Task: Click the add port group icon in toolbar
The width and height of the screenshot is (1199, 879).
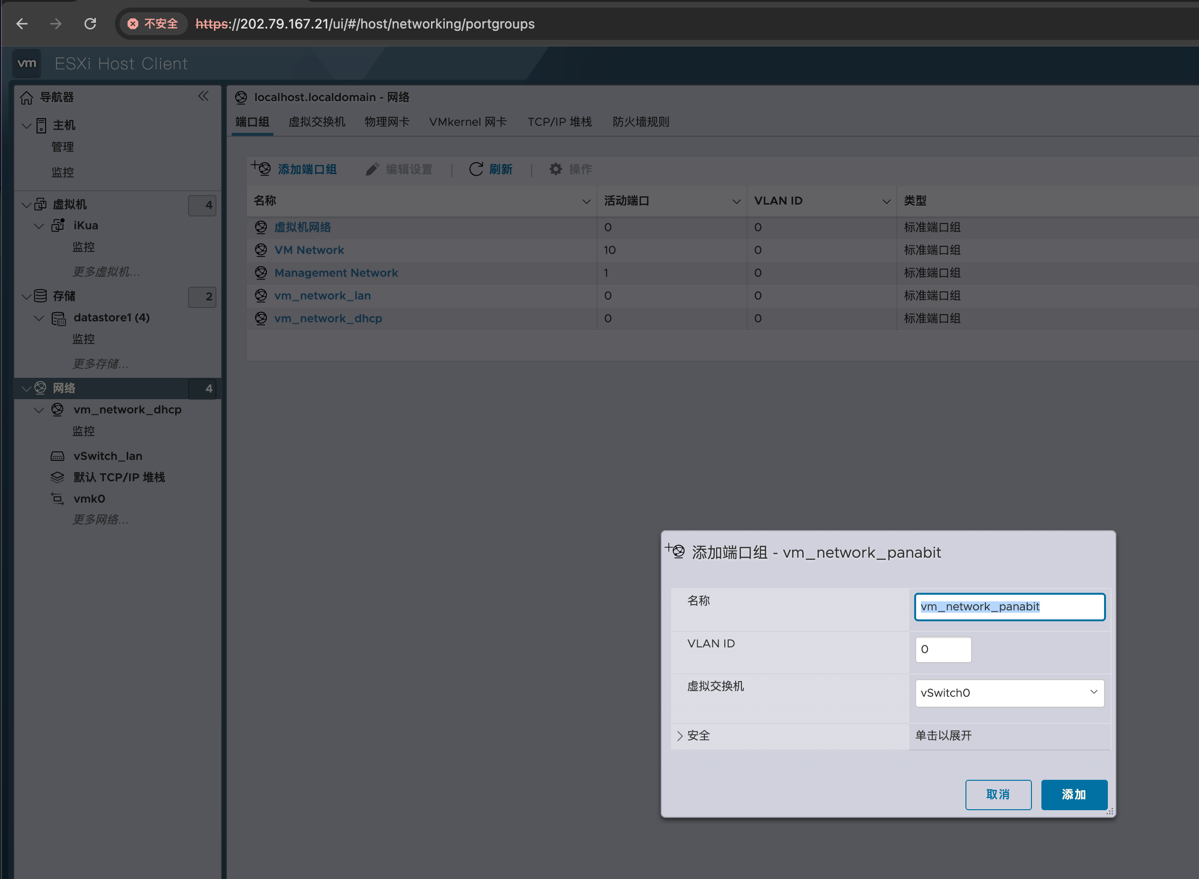Action: 261,168
